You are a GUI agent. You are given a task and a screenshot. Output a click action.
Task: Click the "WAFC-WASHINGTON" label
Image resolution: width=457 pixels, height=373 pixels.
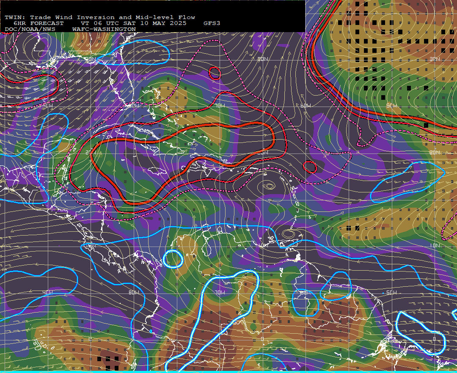pyautogui.click(x=104, y=29)
